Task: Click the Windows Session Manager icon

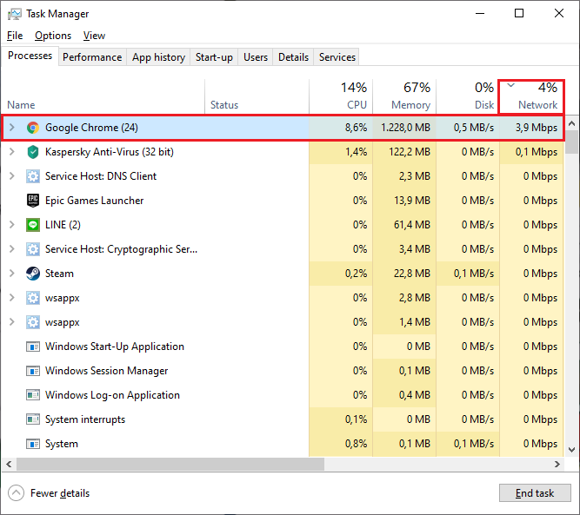Action: click(33, 371)
